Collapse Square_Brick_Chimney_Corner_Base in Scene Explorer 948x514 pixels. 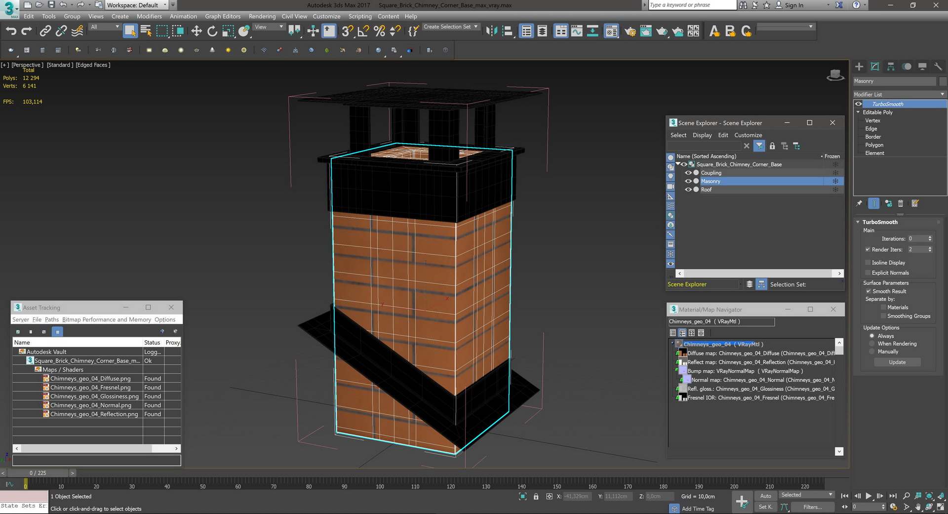coord(678,164)
